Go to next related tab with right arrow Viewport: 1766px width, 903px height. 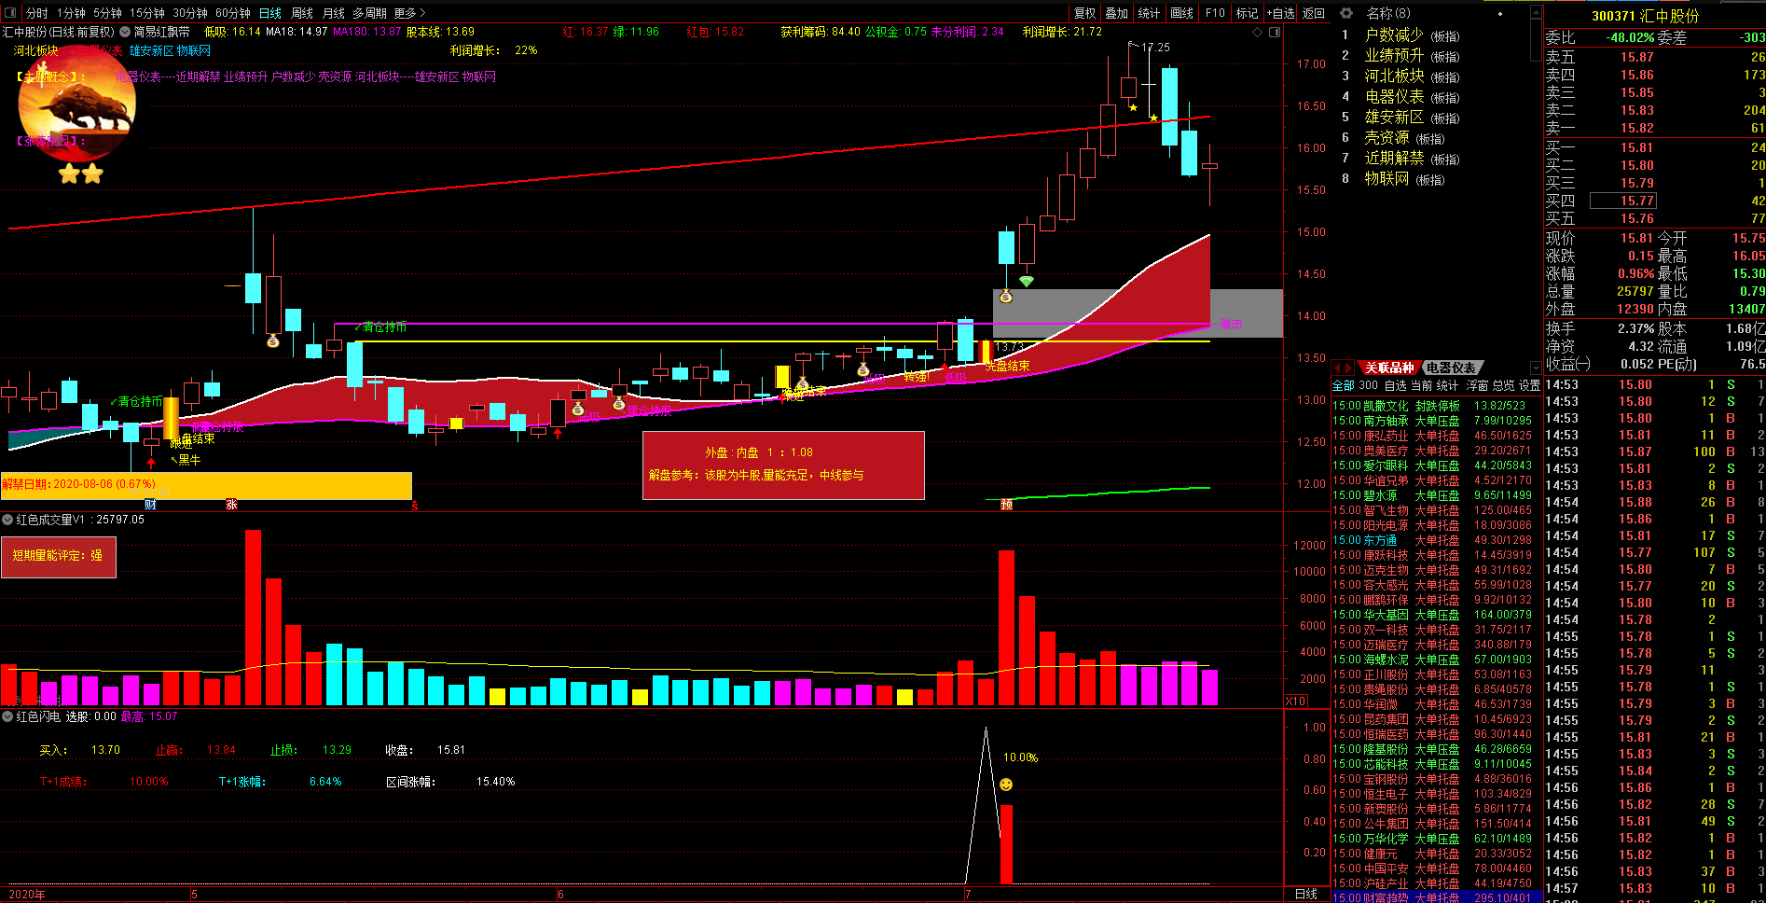(1348, 368)
